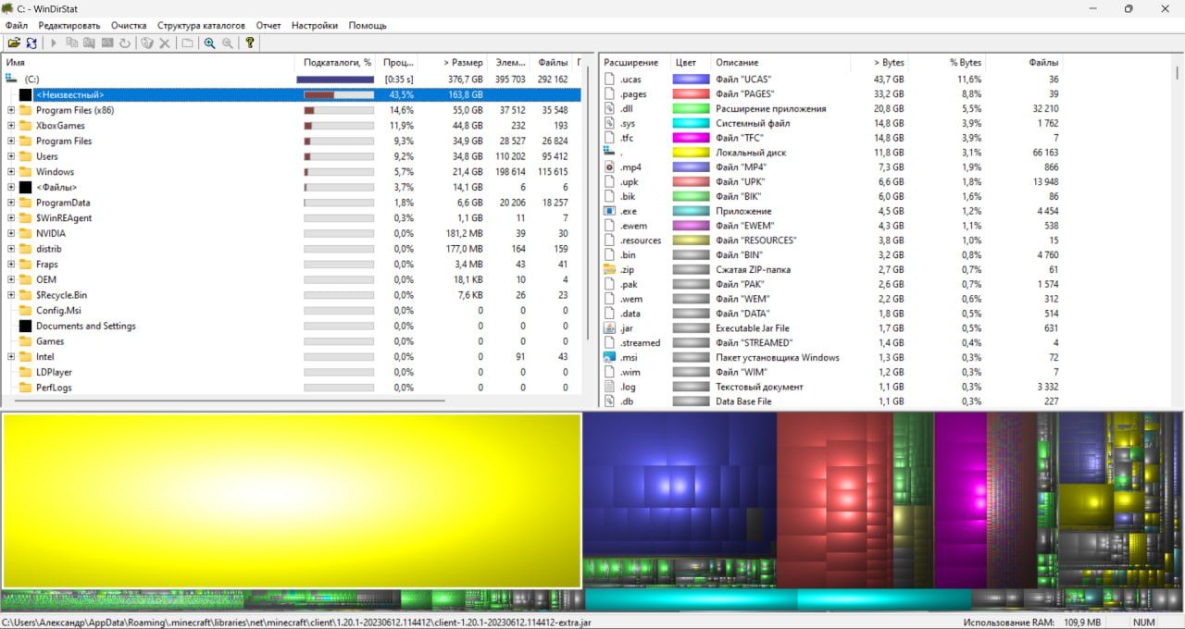Image resolution: width=1185 pixels, height=629 pixels.
Task: Expand the Windows folder node
Action: (x=11, y=172)
